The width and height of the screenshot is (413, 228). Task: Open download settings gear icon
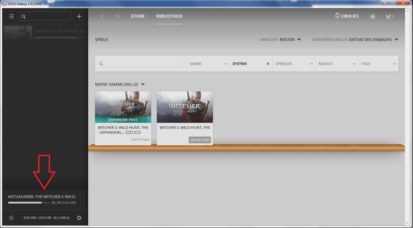point(79,218)
